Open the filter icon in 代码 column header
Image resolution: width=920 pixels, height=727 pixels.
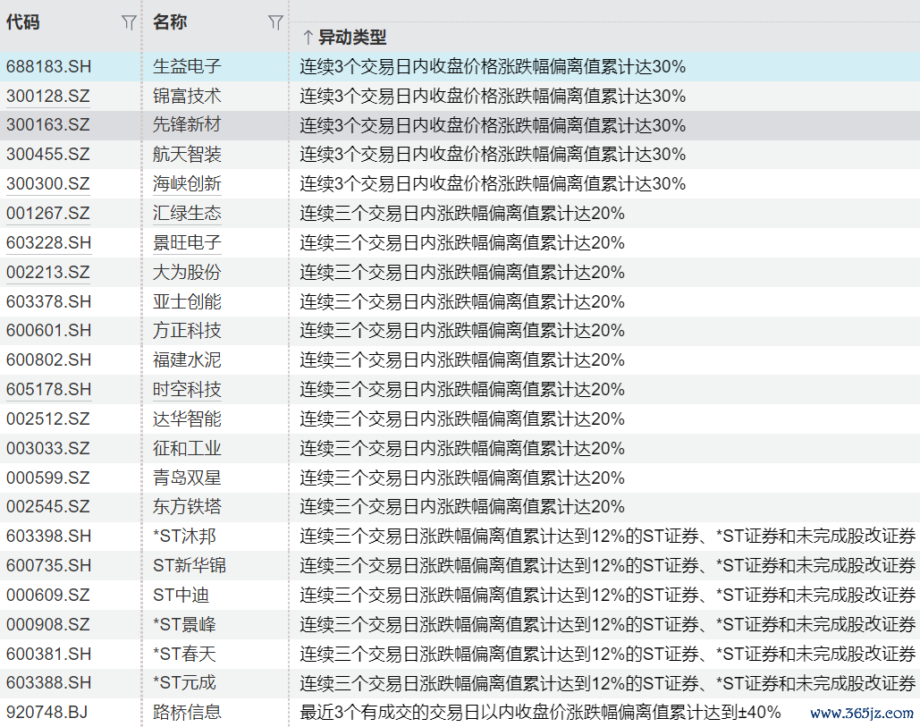coord(129,23)
